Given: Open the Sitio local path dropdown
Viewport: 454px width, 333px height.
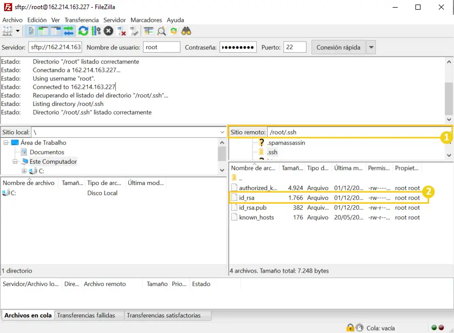Looking at the screenshot, I should point(222,132).
